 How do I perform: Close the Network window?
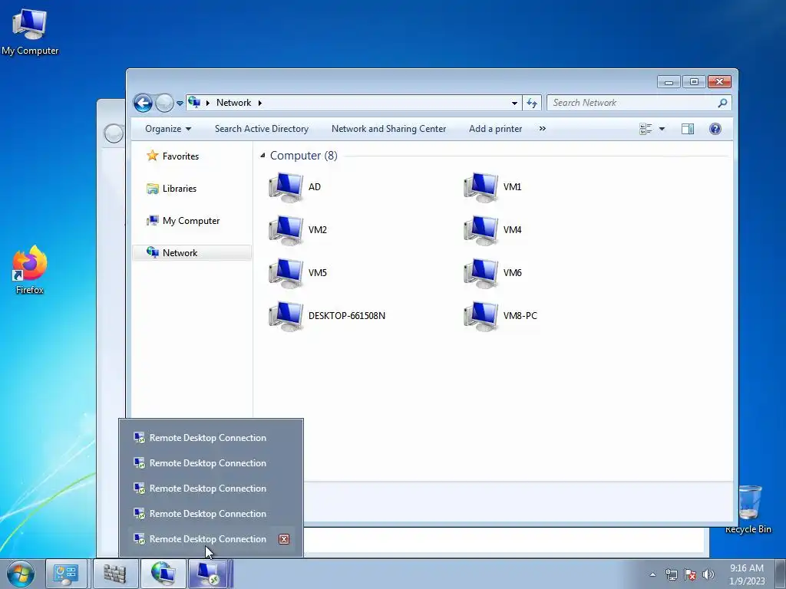(719, 81)
